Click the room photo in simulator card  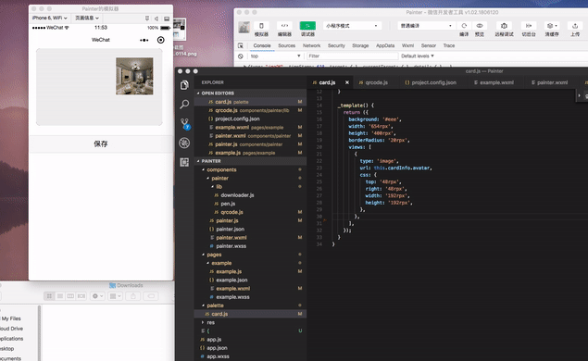(x=134, y=76)
